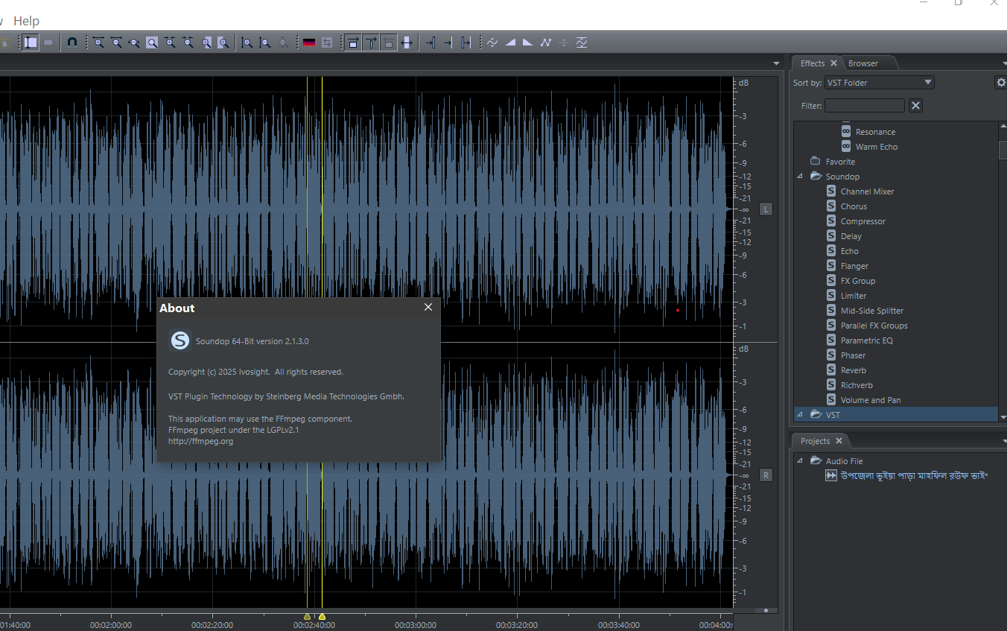Open the Sort by VST Folder dropdown
Image resolution: width=1007 pixels, height=631 pixels.
point(879,83)
